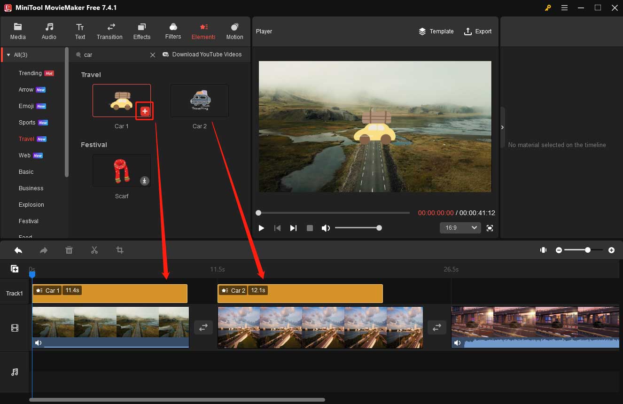Enter fullscreen preview
Viewport: 623px width, 404px height.
[x=490, y=228]
